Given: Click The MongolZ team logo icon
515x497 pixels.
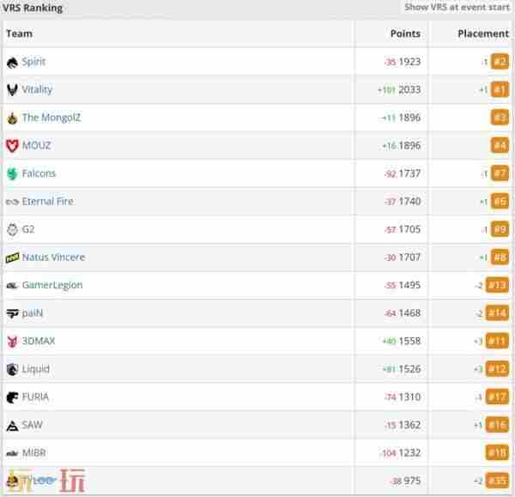Looking at the screenshot, I should click(12, 118).
